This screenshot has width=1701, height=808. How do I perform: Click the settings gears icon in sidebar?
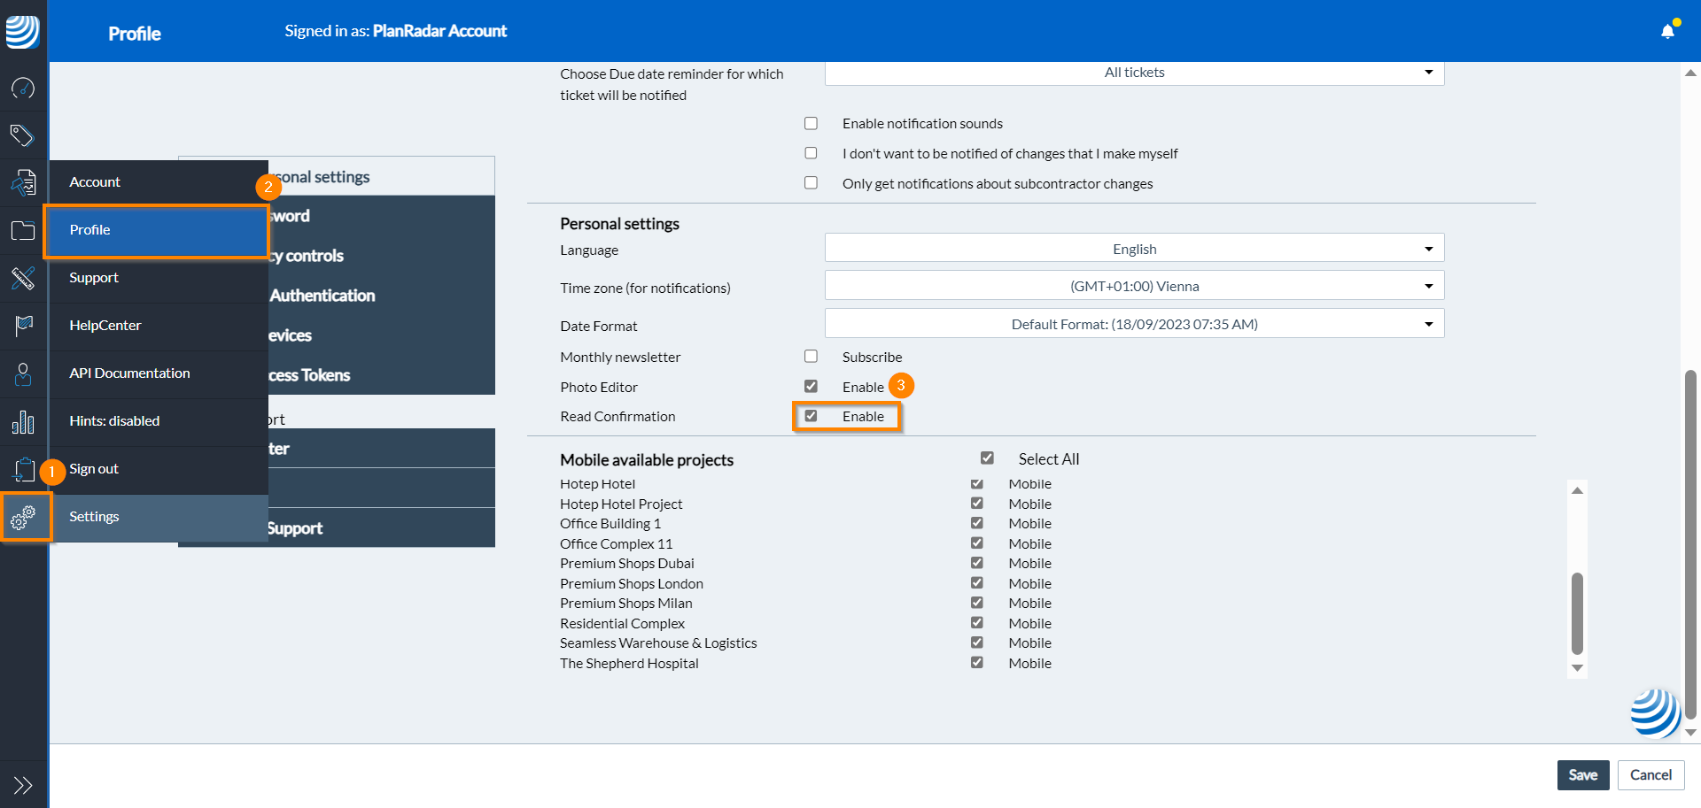click(24, 517)
